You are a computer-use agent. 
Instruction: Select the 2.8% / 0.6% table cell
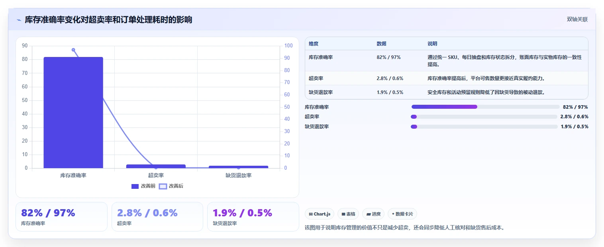pyautogui.click(x=390, y=78)
